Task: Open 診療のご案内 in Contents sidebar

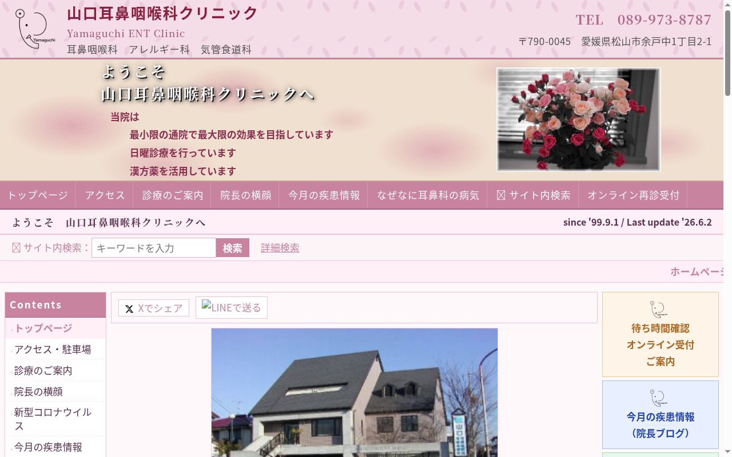Action: [55, 371]
